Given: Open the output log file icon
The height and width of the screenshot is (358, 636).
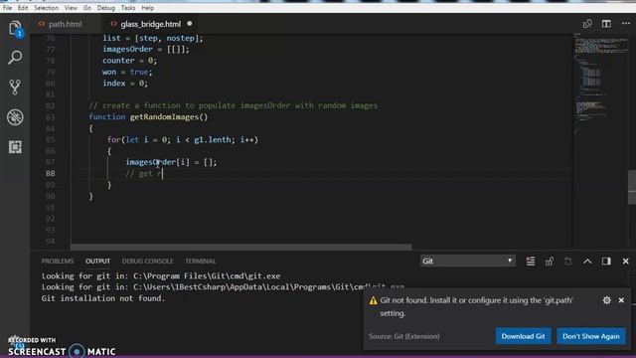Looking at the screenshot, I should tap(567, 261).
